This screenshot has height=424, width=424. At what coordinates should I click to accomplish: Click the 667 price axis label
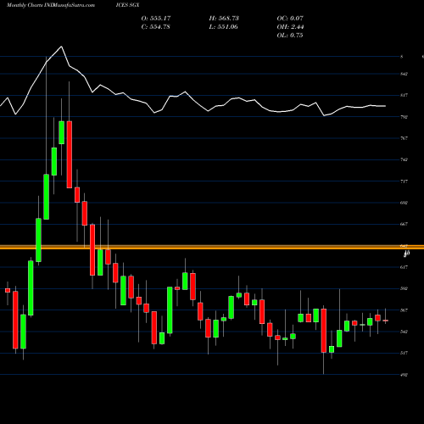[x=404, y=224]
